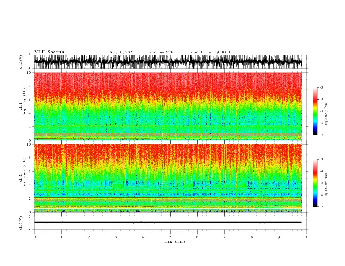345x266 pixels.
Task: Click the log(PSD) label beside ch.2 colorbar
Action: tap(326, 185)
